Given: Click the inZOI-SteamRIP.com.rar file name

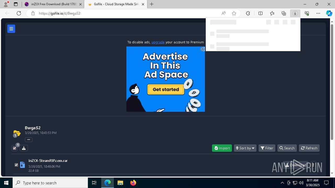Looking at the screenshot, I should (x=48, y=161).
